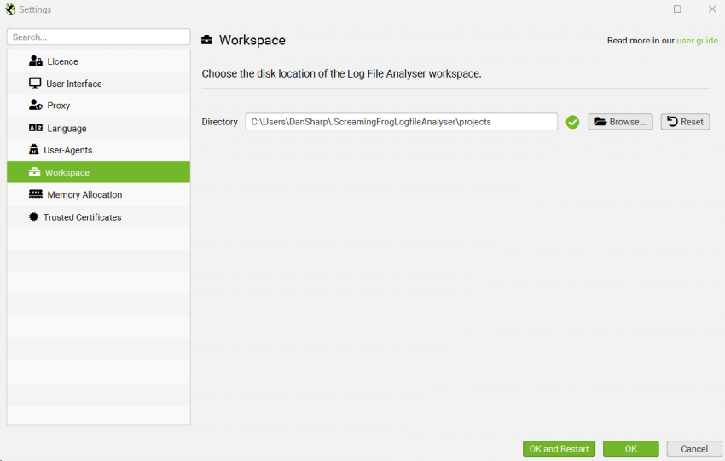Click the Browse... button
The height and width of the screenshot is (461, 725).
pyautogui.click(x=620, y=122)
